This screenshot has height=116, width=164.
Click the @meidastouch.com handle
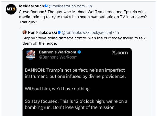pos(67,6)
